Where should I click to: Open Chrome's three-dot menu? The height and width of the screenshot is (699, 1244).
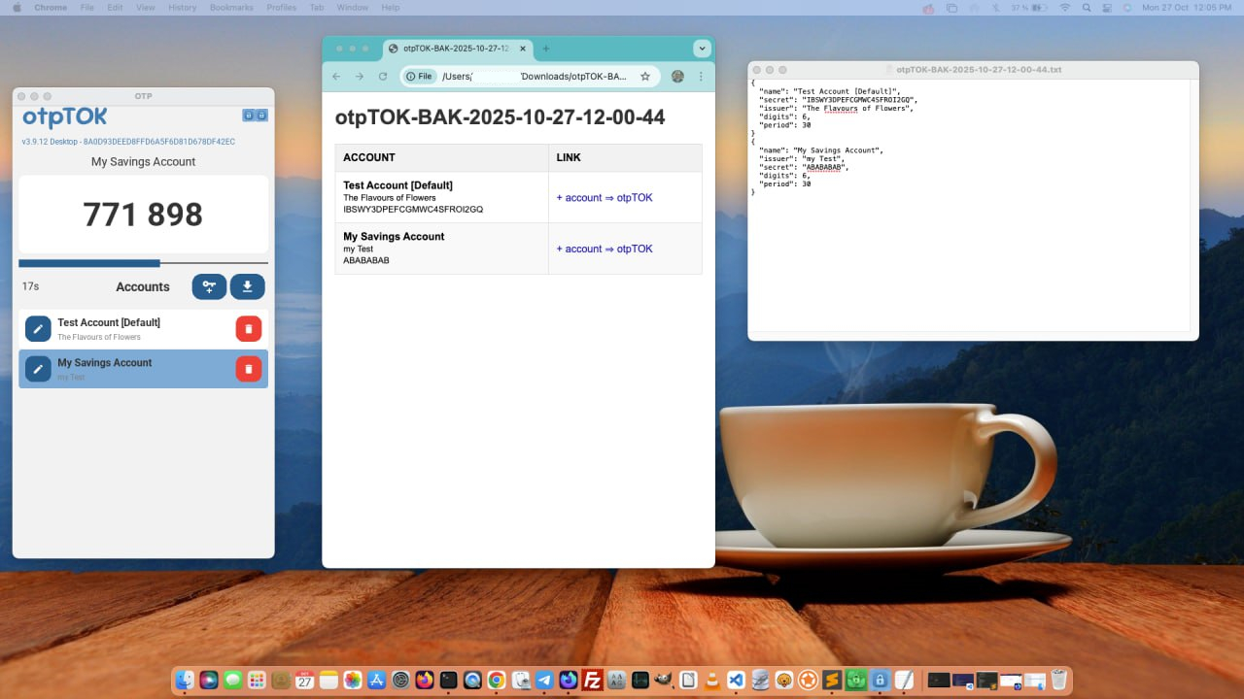702,76
